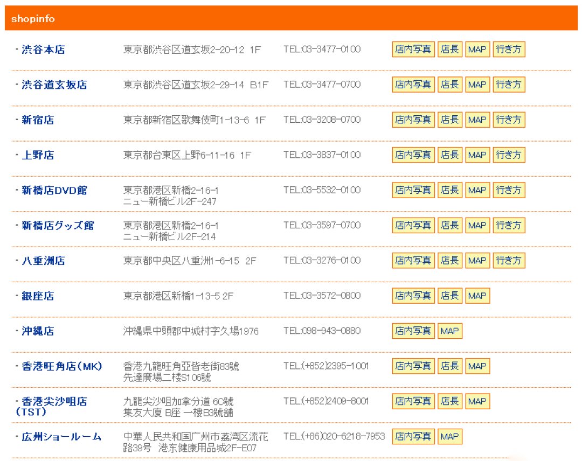
Task: Show 行き方 for 上野店
Action: 509,155
